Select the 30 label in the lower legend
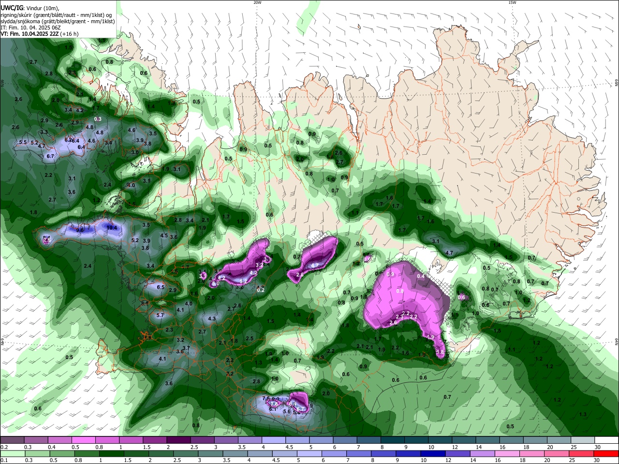The width and height of the screenshot is (619, 464). pos(596,461)
